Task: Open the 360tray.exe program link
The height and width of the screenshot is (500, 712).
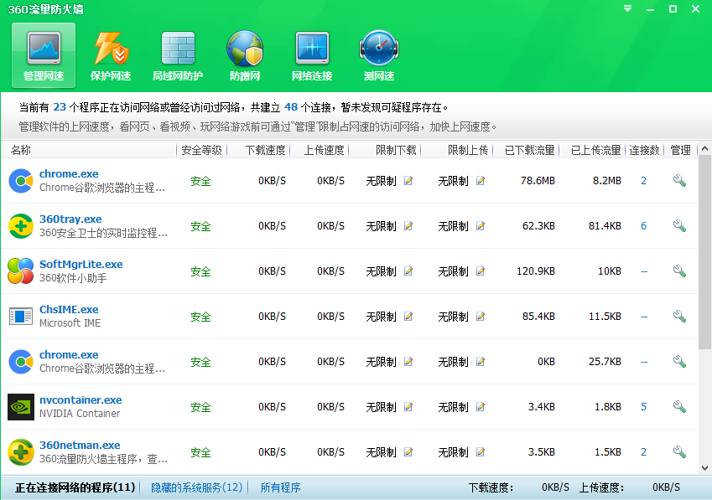Action: (x=70, y=219)
